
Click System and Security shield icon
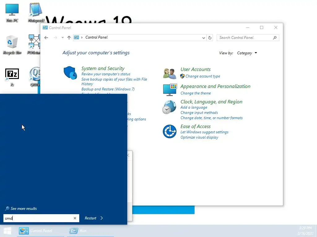(x=70, y=73)
